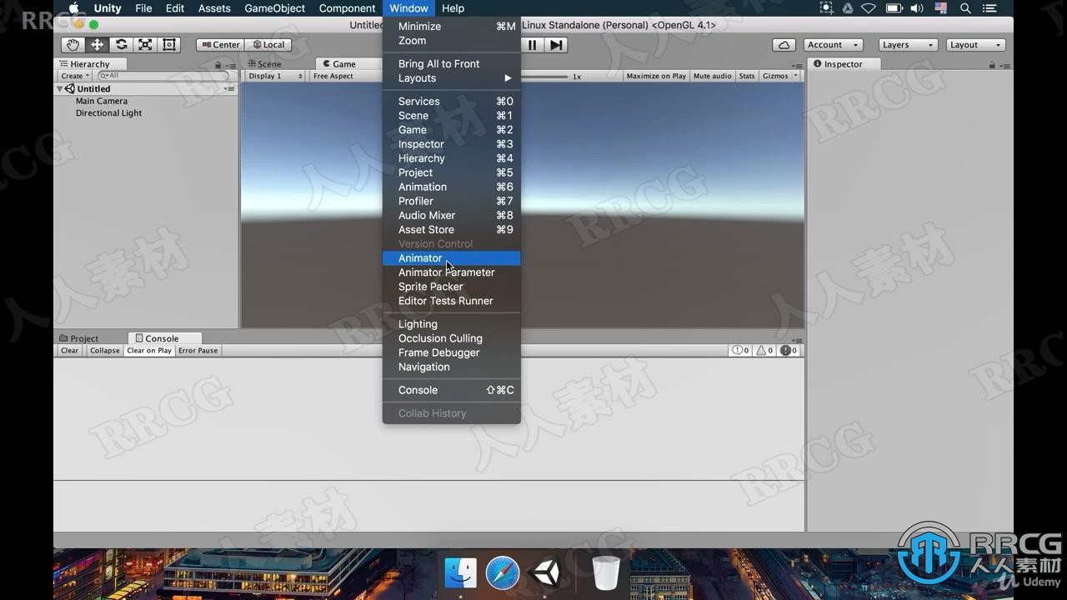The width and height of the screenshot is (1067, 600).
Task: Click the volume icon in menu bar
Action: [917, 8]
